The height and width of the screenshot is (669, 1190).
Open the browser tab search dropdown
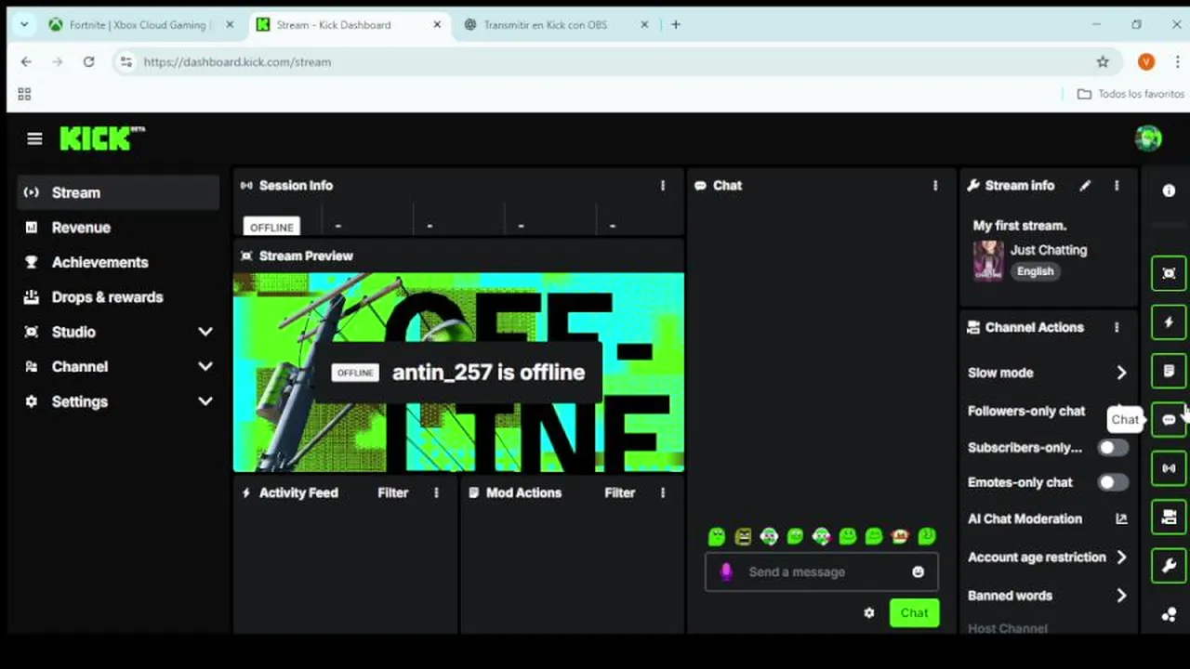23,25
